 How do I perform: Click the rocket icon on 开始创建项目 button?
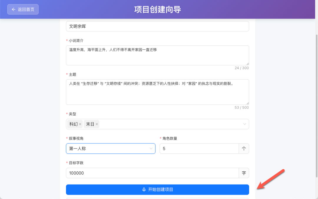tap(143, 190)
